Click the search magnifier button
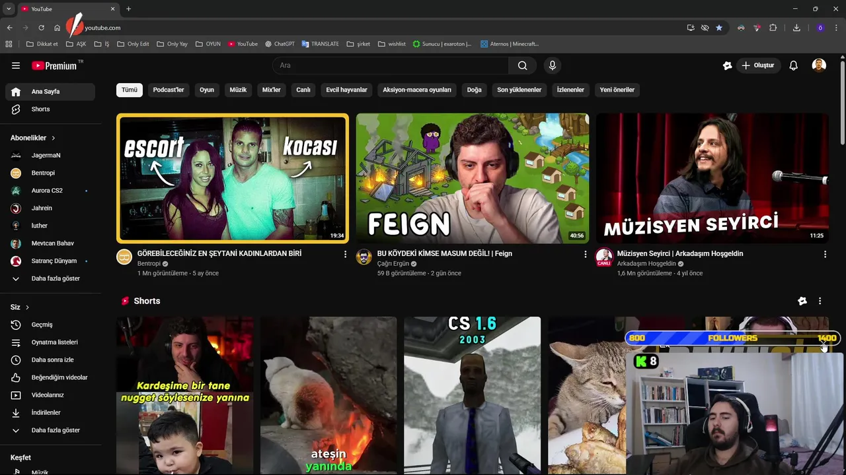The width and height of the screenshot is (846, 475). point(523,65)
